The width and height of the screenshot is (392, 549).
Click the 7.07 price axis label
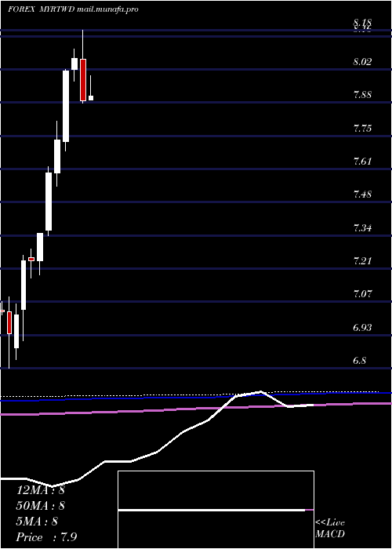[x=362, y=294]
